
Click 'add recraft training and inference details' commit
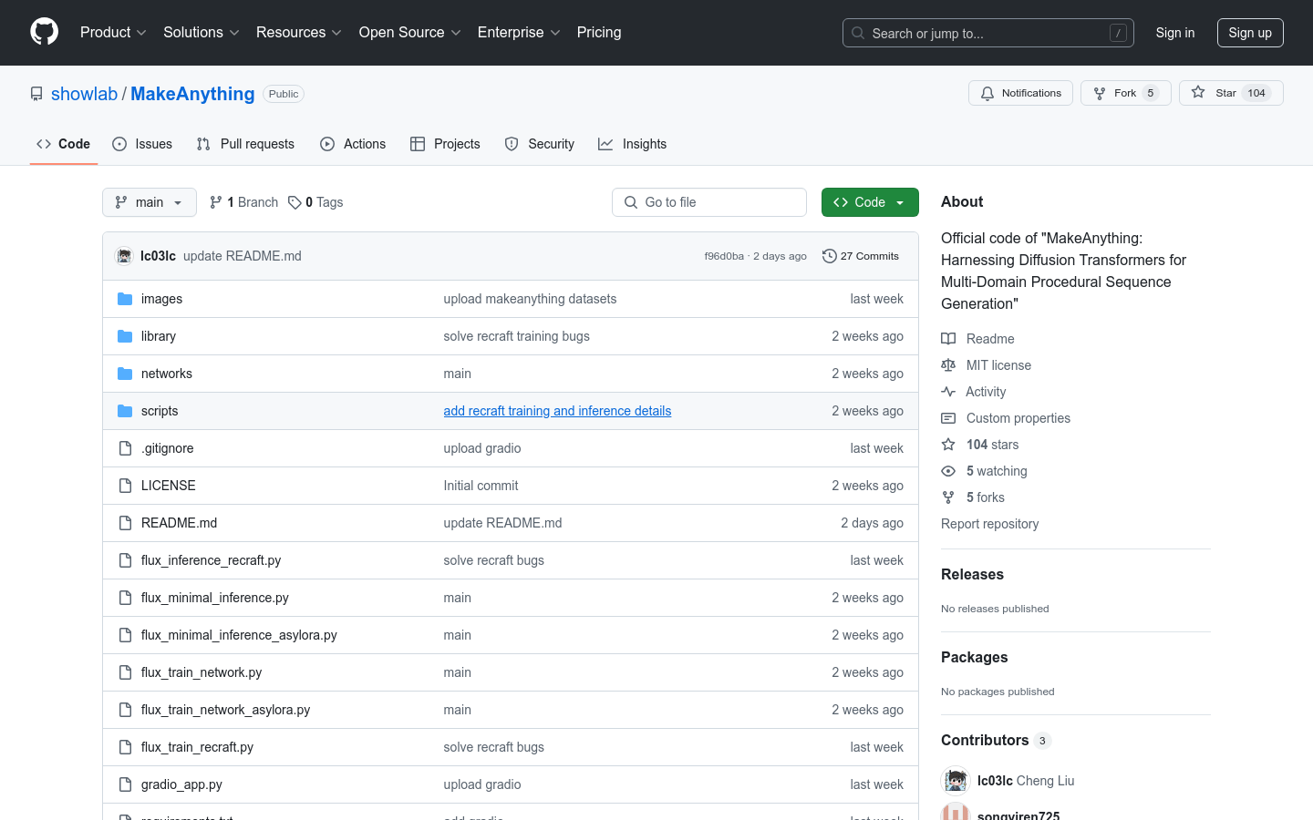[x=557, y=411]
